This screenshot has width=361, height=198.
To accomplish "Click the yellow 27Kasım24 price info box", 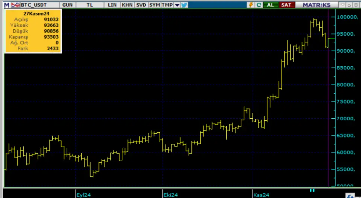I will point(33,32).
